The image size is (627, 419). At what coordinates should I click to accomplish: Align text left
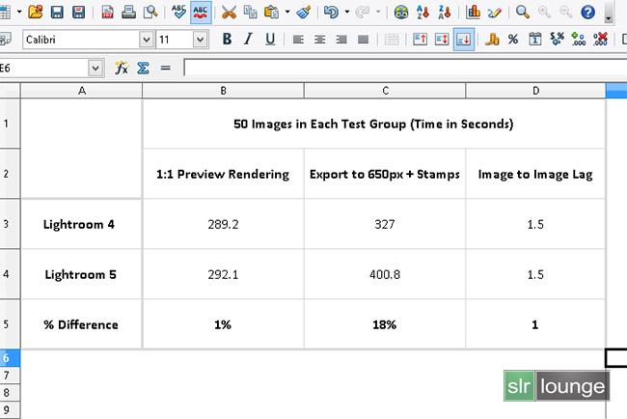(298, 40)
